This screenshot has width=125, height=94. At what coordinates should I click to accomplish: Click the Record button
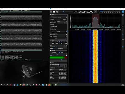tap(58, 61)
